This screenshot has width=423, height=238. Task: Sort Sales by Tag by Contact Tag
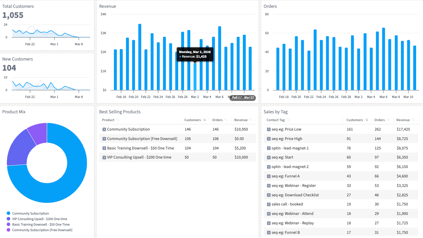pos(276,120)
